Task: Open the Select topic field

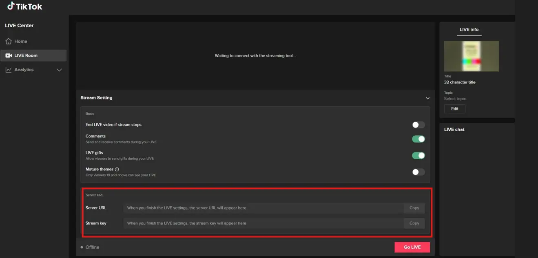Action: pos(455,99)
